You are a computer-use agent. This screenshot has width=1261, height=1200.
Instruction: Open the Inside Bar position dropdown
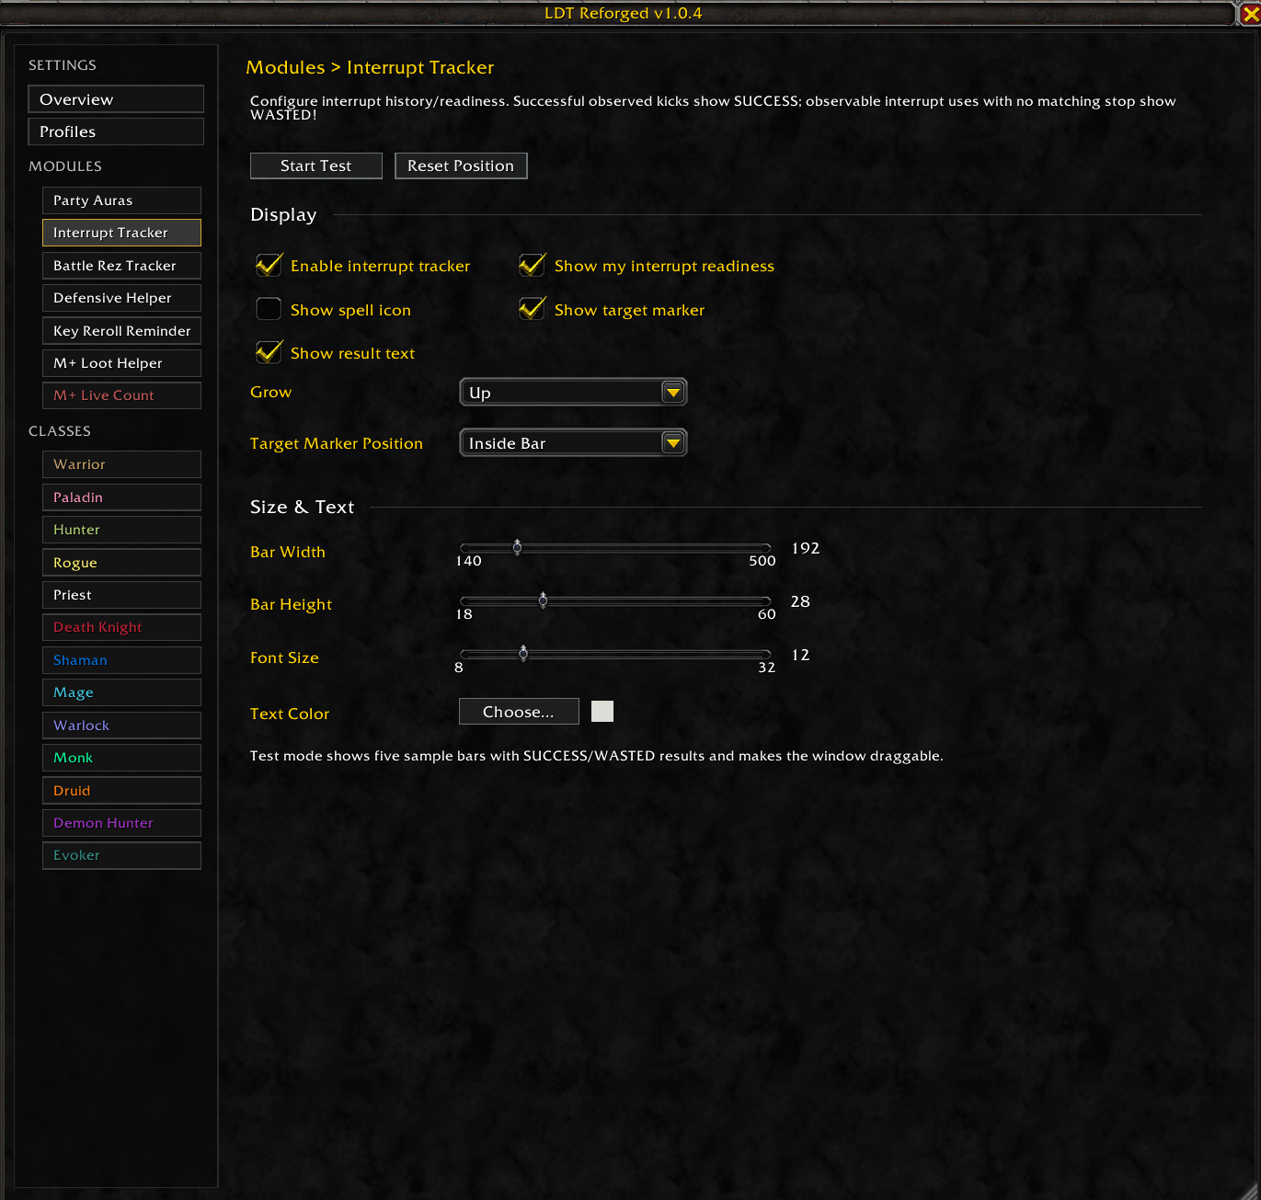573,443
